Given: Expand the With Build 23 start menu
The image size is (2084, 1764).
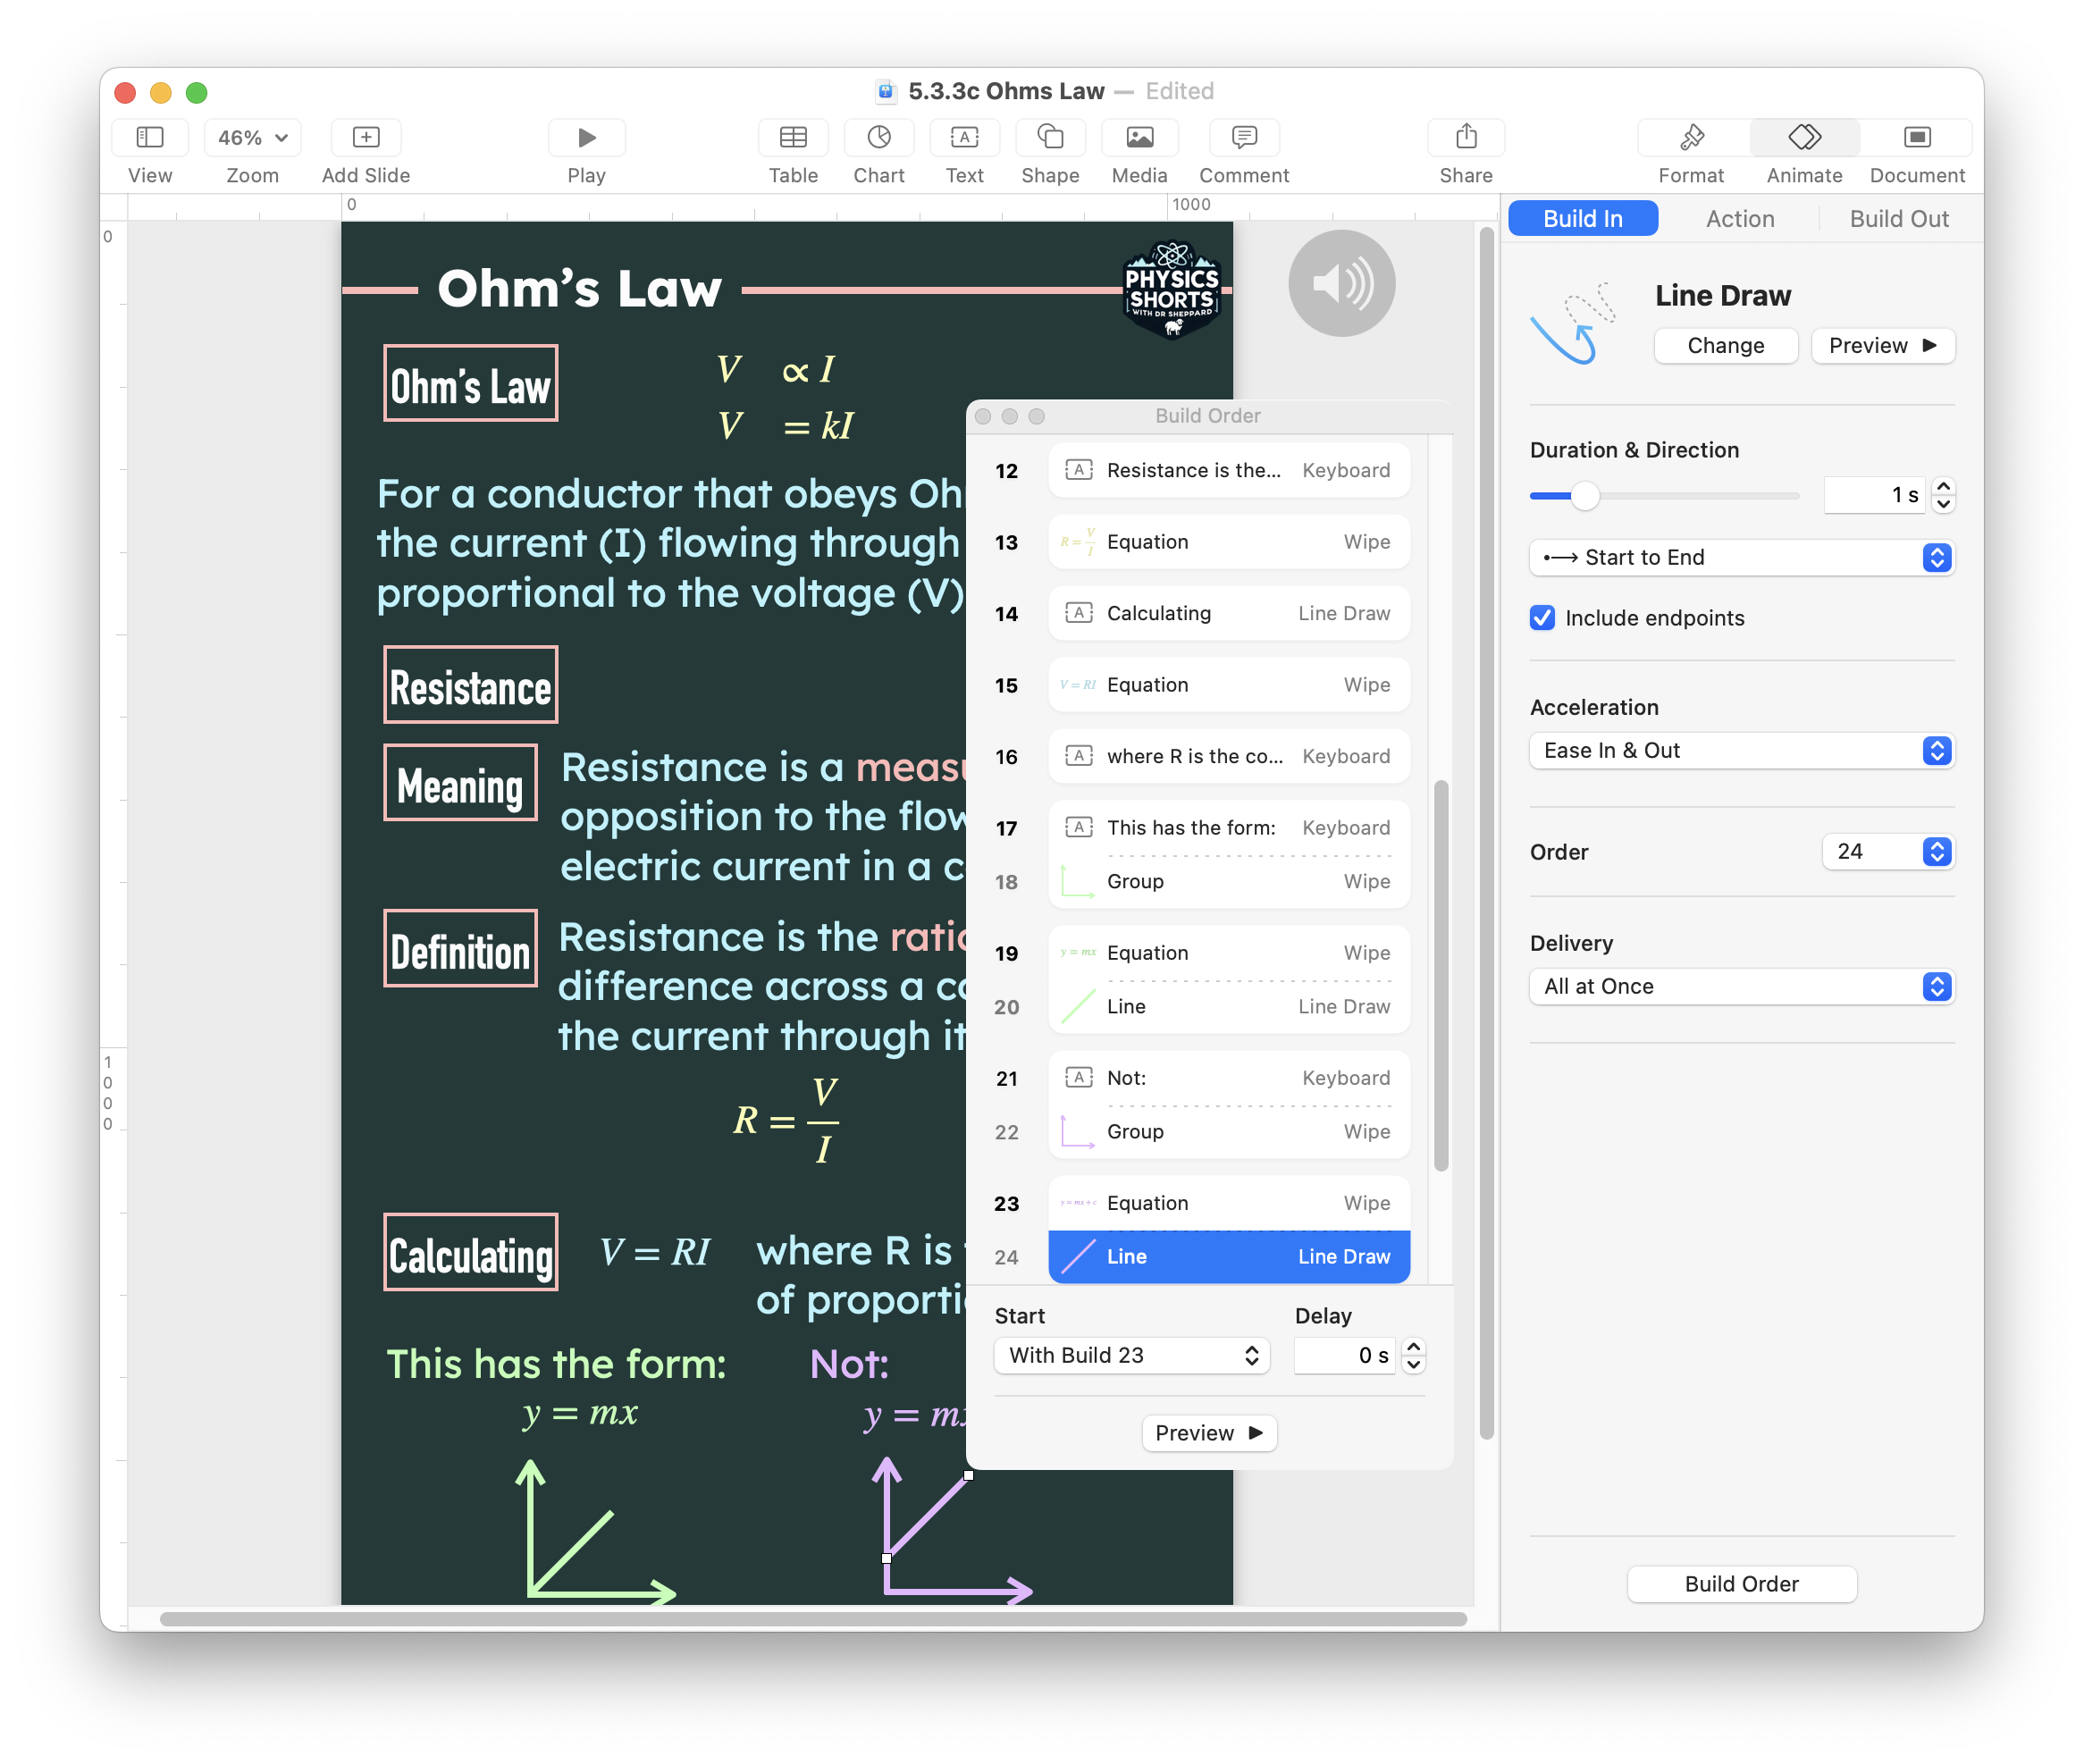Looking at the screenshot, I should [1131, 1355].
